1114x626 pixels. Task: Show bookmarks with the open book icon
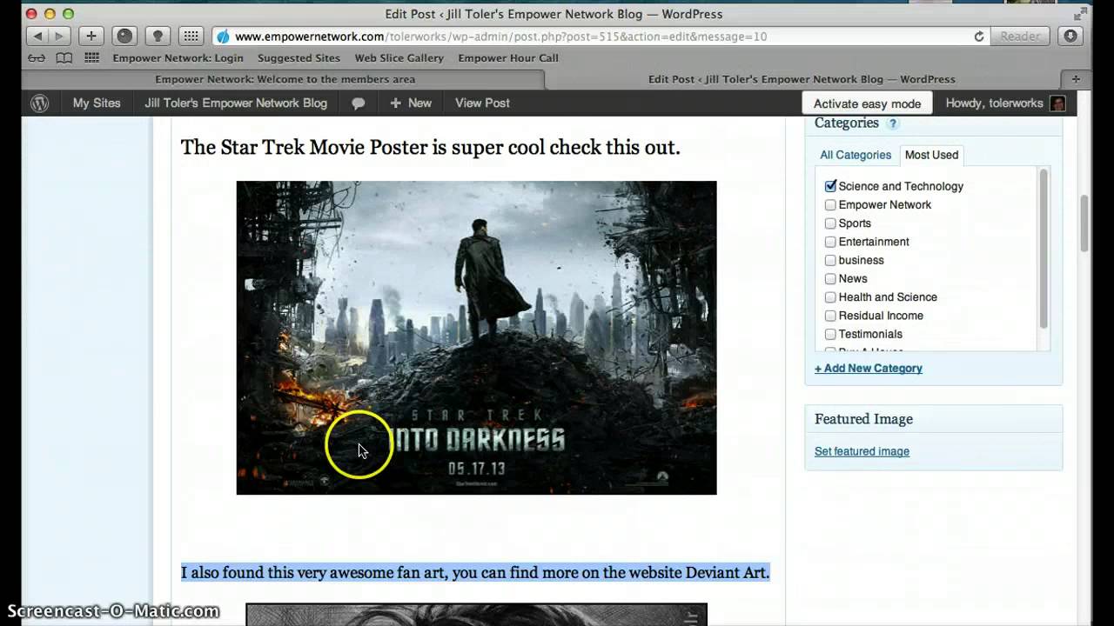pyautogui.click(x=64, y=58)
